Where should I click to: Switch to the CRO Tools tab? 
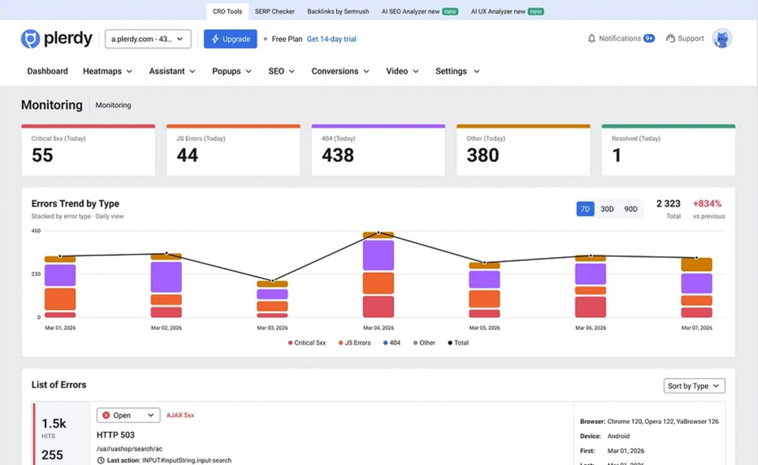coord(227,11)
